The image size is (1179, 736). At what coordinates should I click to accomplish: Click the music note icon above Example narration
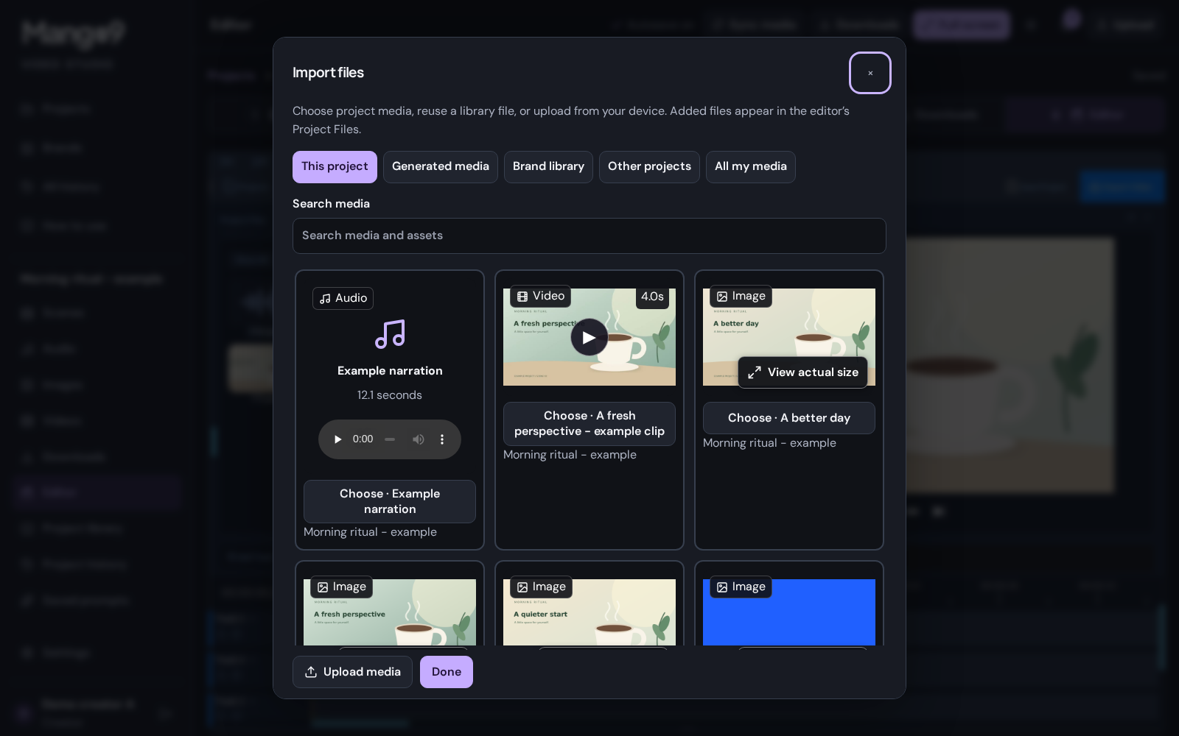[390, 334]
